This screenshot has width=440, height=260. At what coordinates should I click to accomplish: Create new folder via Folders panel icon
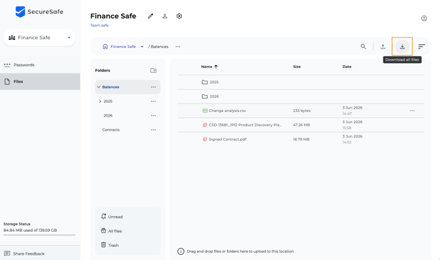pos(153,71)
